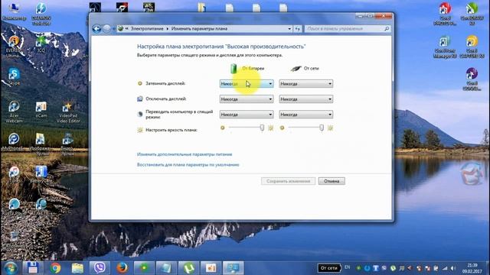Open the EVEREST Ultimate desktop shortcut
Image resolution: width=490 pixels, height=275 pixels.
click(14, 47)
